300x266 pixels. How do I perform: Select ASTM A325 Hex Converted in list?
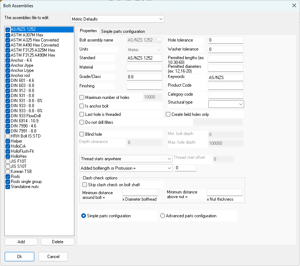coord(35,40)
